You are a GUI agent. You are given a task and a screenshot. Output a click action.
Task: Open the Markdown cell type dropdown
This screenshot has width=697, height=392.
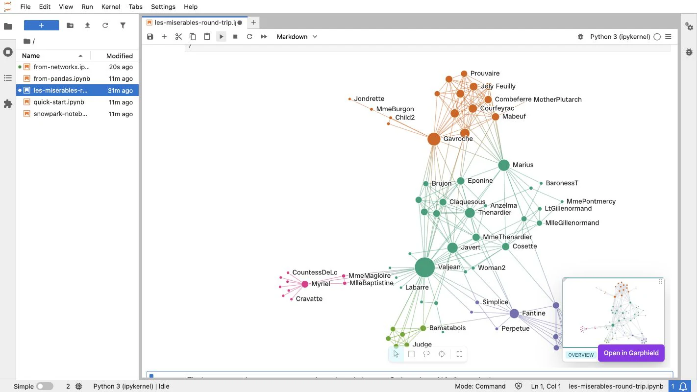tap(297, 37)
